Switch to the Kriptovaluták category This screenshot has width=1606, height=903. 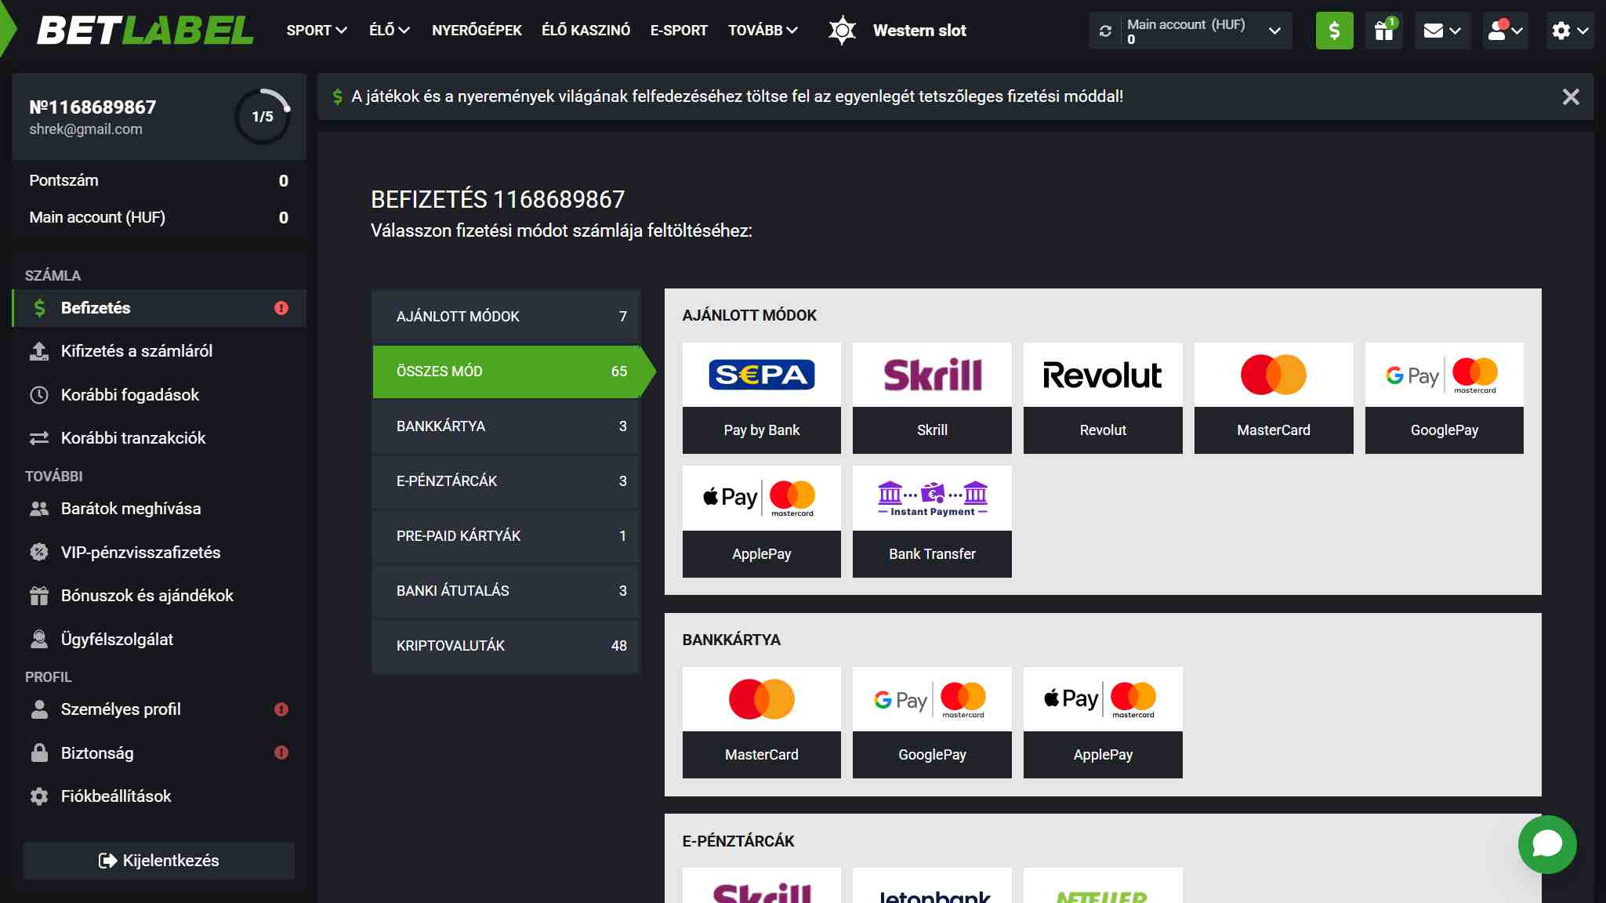506,646
